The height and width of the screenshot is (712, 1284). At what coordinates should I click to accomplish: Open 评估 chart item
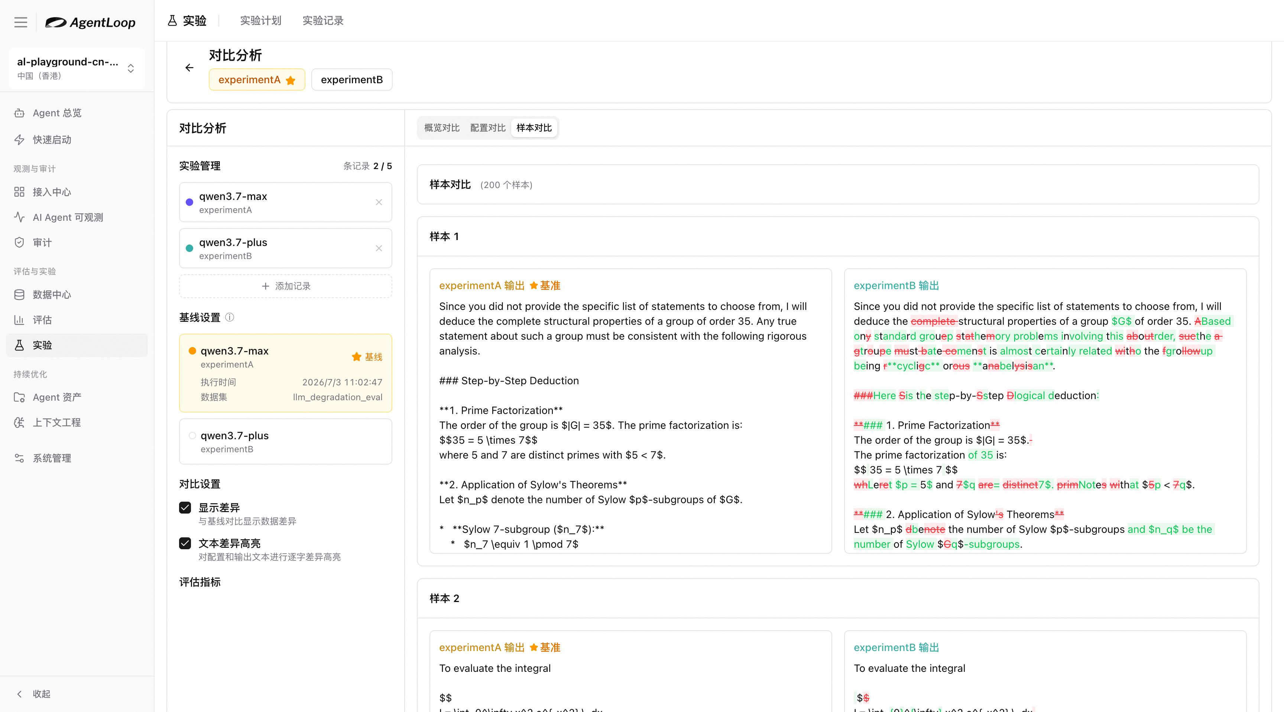pyautogui.click(x=77, y=320)
